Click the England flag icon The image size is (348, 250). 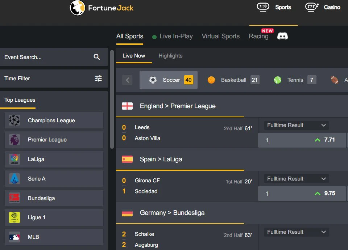click(127, 106)
